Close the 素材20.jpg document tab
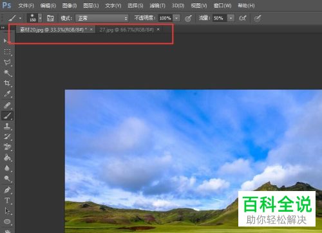This screenshot has height=233, width=322. pyautogui.click(x=91, y=29)
